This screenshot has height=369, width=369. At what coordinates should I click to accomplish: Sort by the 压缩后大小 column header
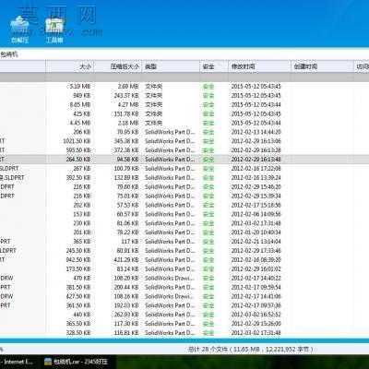[125, 66]
